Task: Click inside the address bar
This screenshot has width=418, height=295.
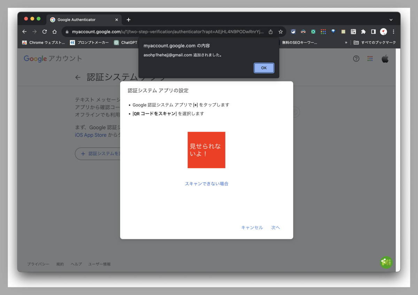Action: tap(157, 32)
